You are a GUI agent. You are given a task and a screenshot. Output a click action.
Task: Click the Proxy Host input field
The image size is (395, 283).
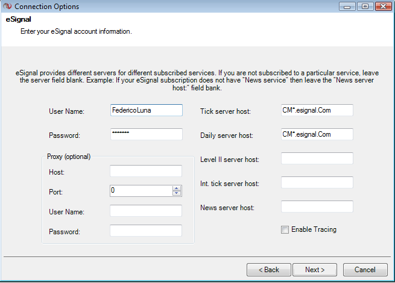(146, 171)
